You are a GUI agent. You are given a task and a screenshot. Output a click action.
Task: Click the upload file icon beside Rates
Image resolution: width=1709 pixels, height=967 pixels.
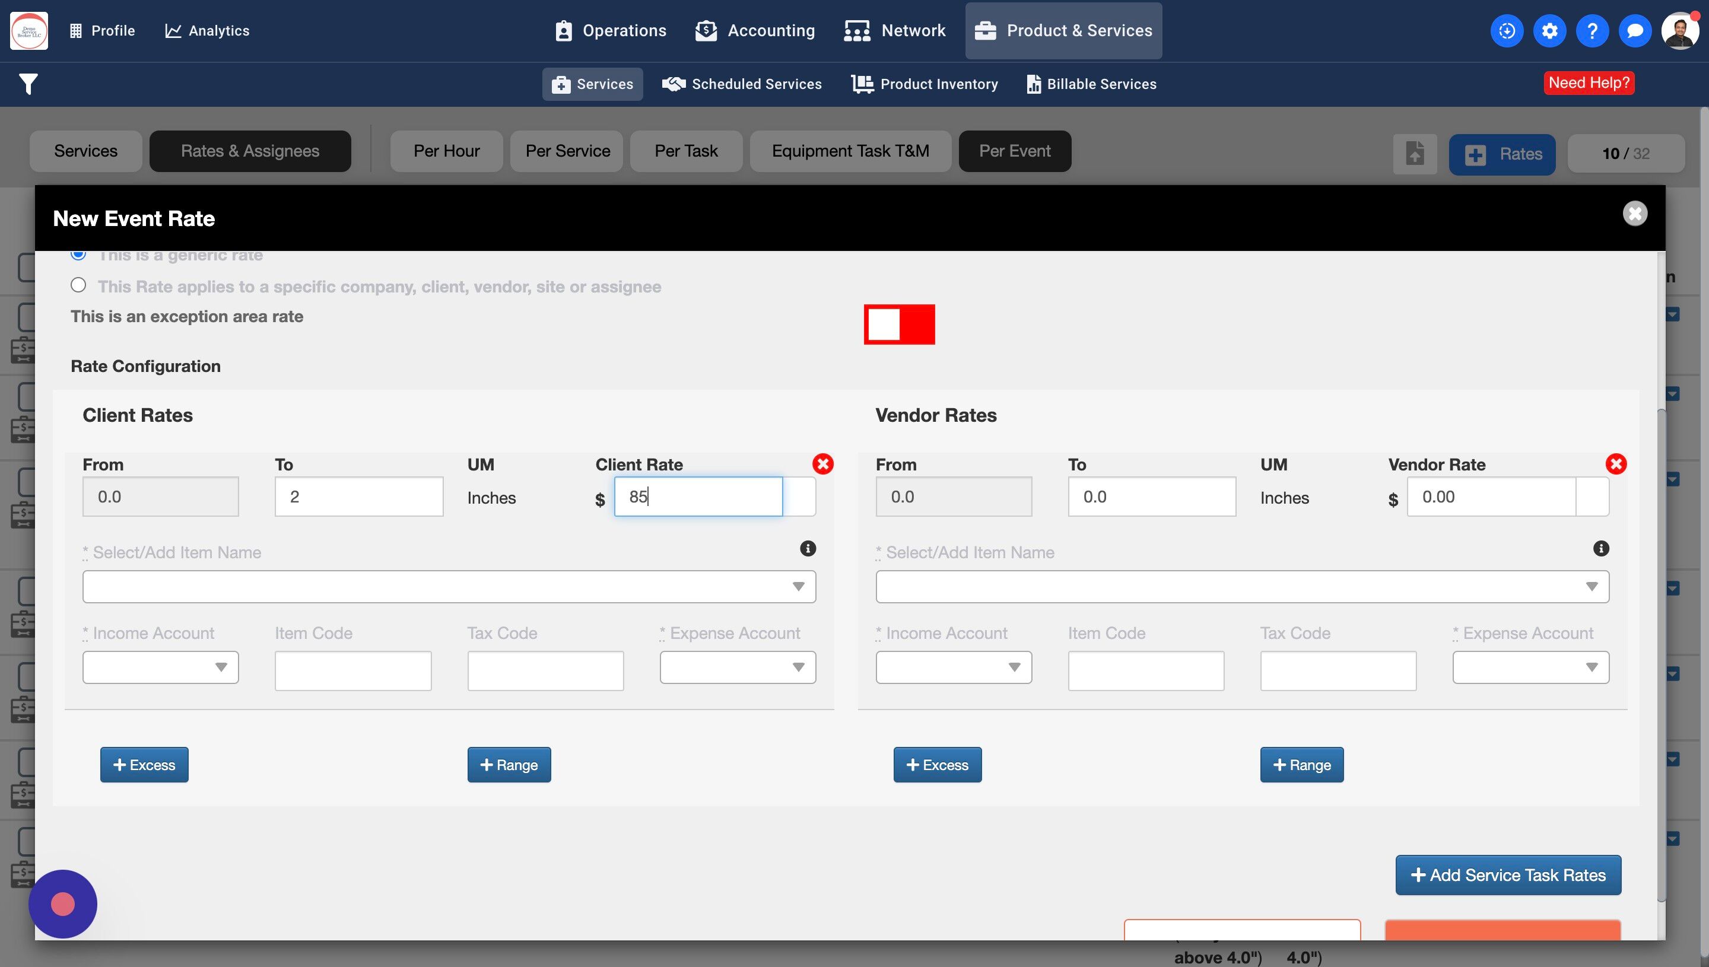(1414, 154)
